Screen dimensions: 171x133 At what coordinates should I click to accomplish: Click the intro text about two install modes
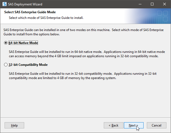[83, 32]
